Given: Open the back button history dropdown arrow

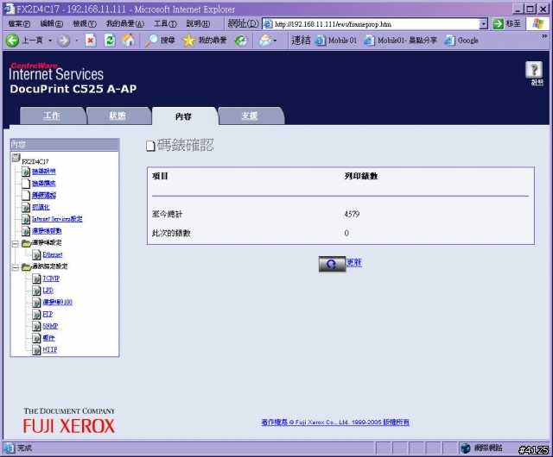Looking at the screenshot, I should coord(50,41).
